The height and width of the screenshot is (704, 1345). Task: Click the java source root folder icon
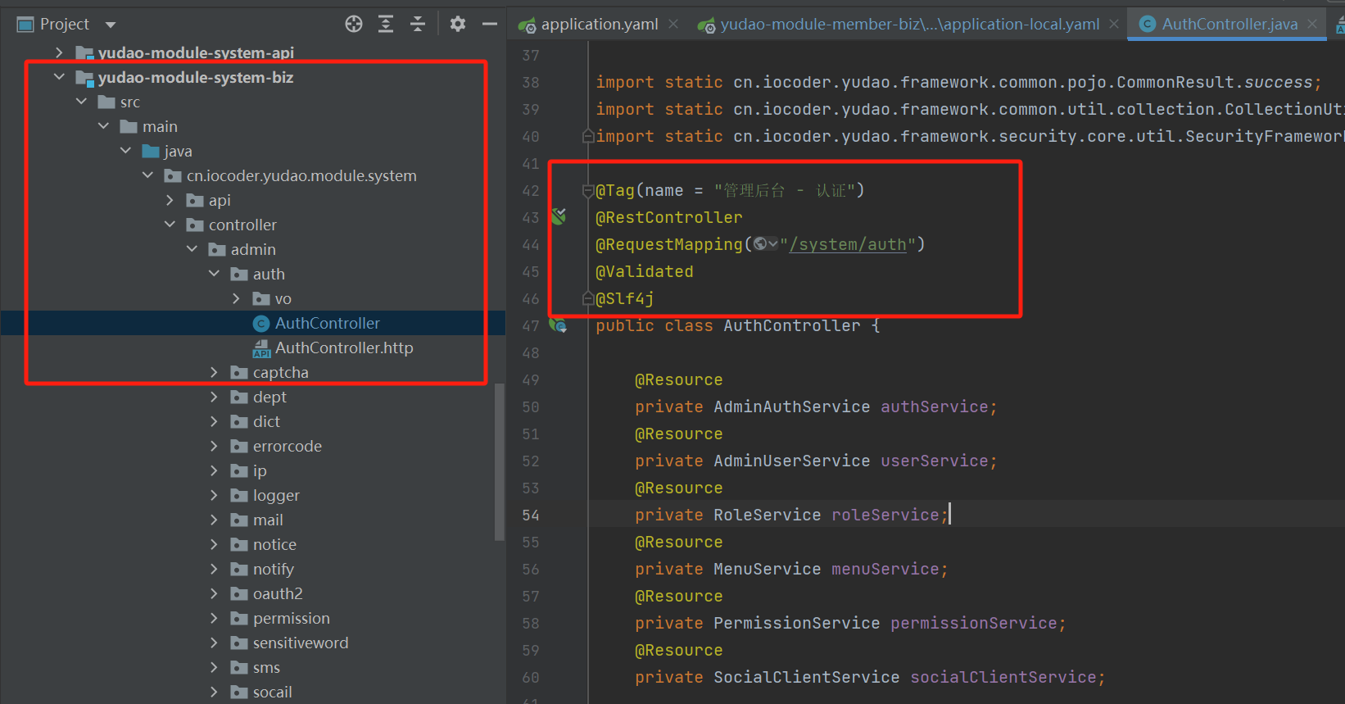[151, 151]
